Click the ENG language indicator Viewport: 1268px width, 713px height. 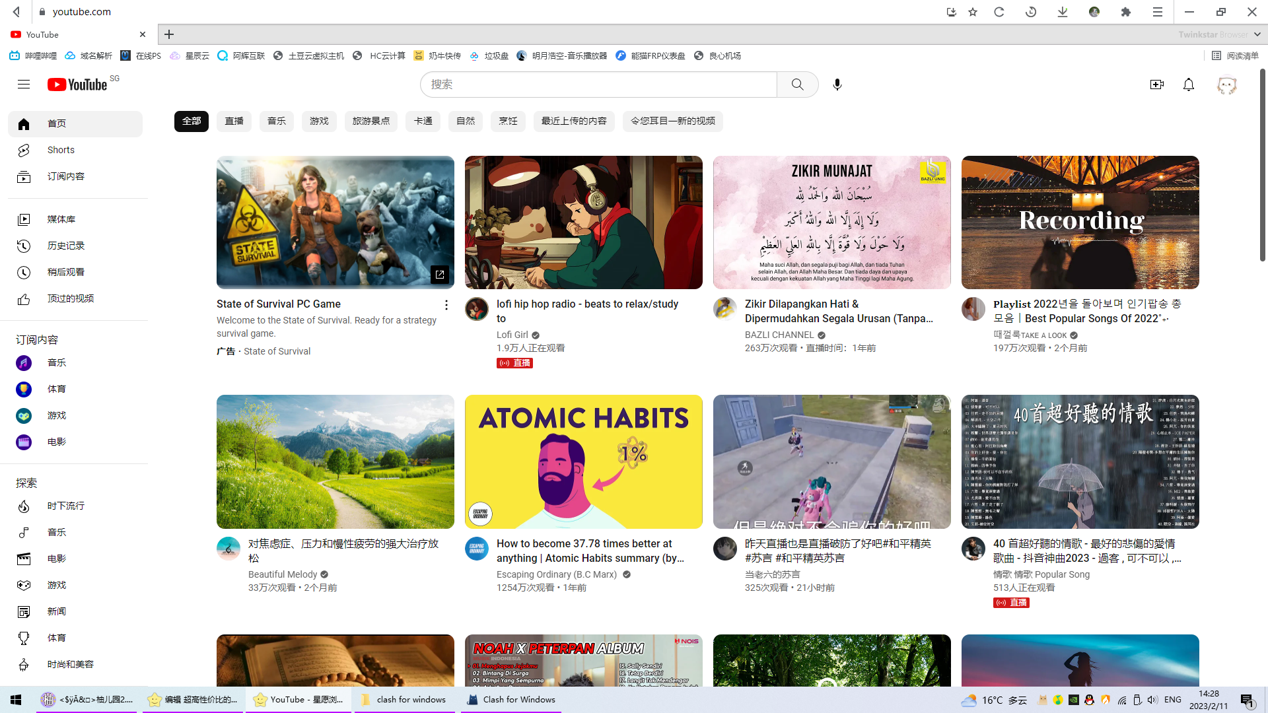(x=1173, y=700)
